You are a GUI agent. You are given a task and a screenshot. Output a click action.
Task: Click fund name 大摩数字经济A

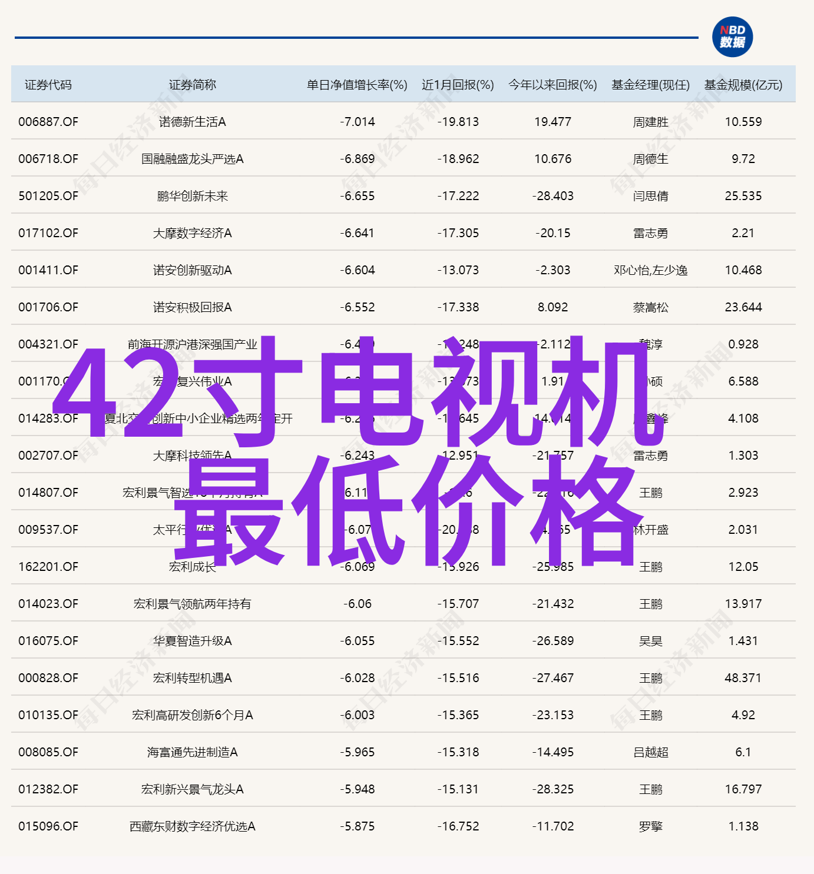coord(193,233)
